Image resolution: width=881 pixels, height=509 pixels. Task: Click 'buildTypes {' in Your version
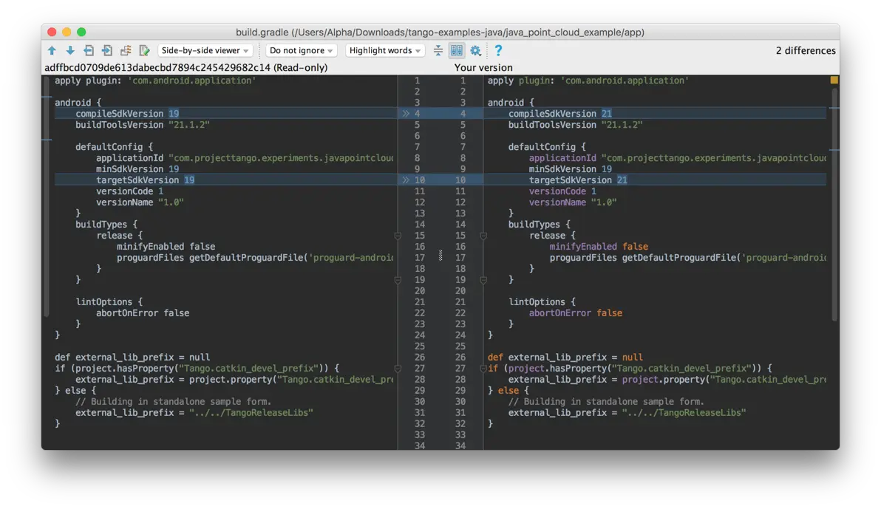540,224
